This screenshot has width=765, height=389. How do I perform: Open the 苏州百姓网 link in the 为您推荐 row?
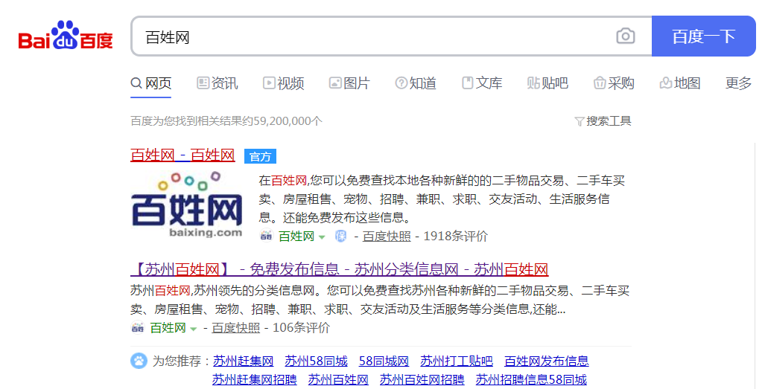tap(338, 380)
